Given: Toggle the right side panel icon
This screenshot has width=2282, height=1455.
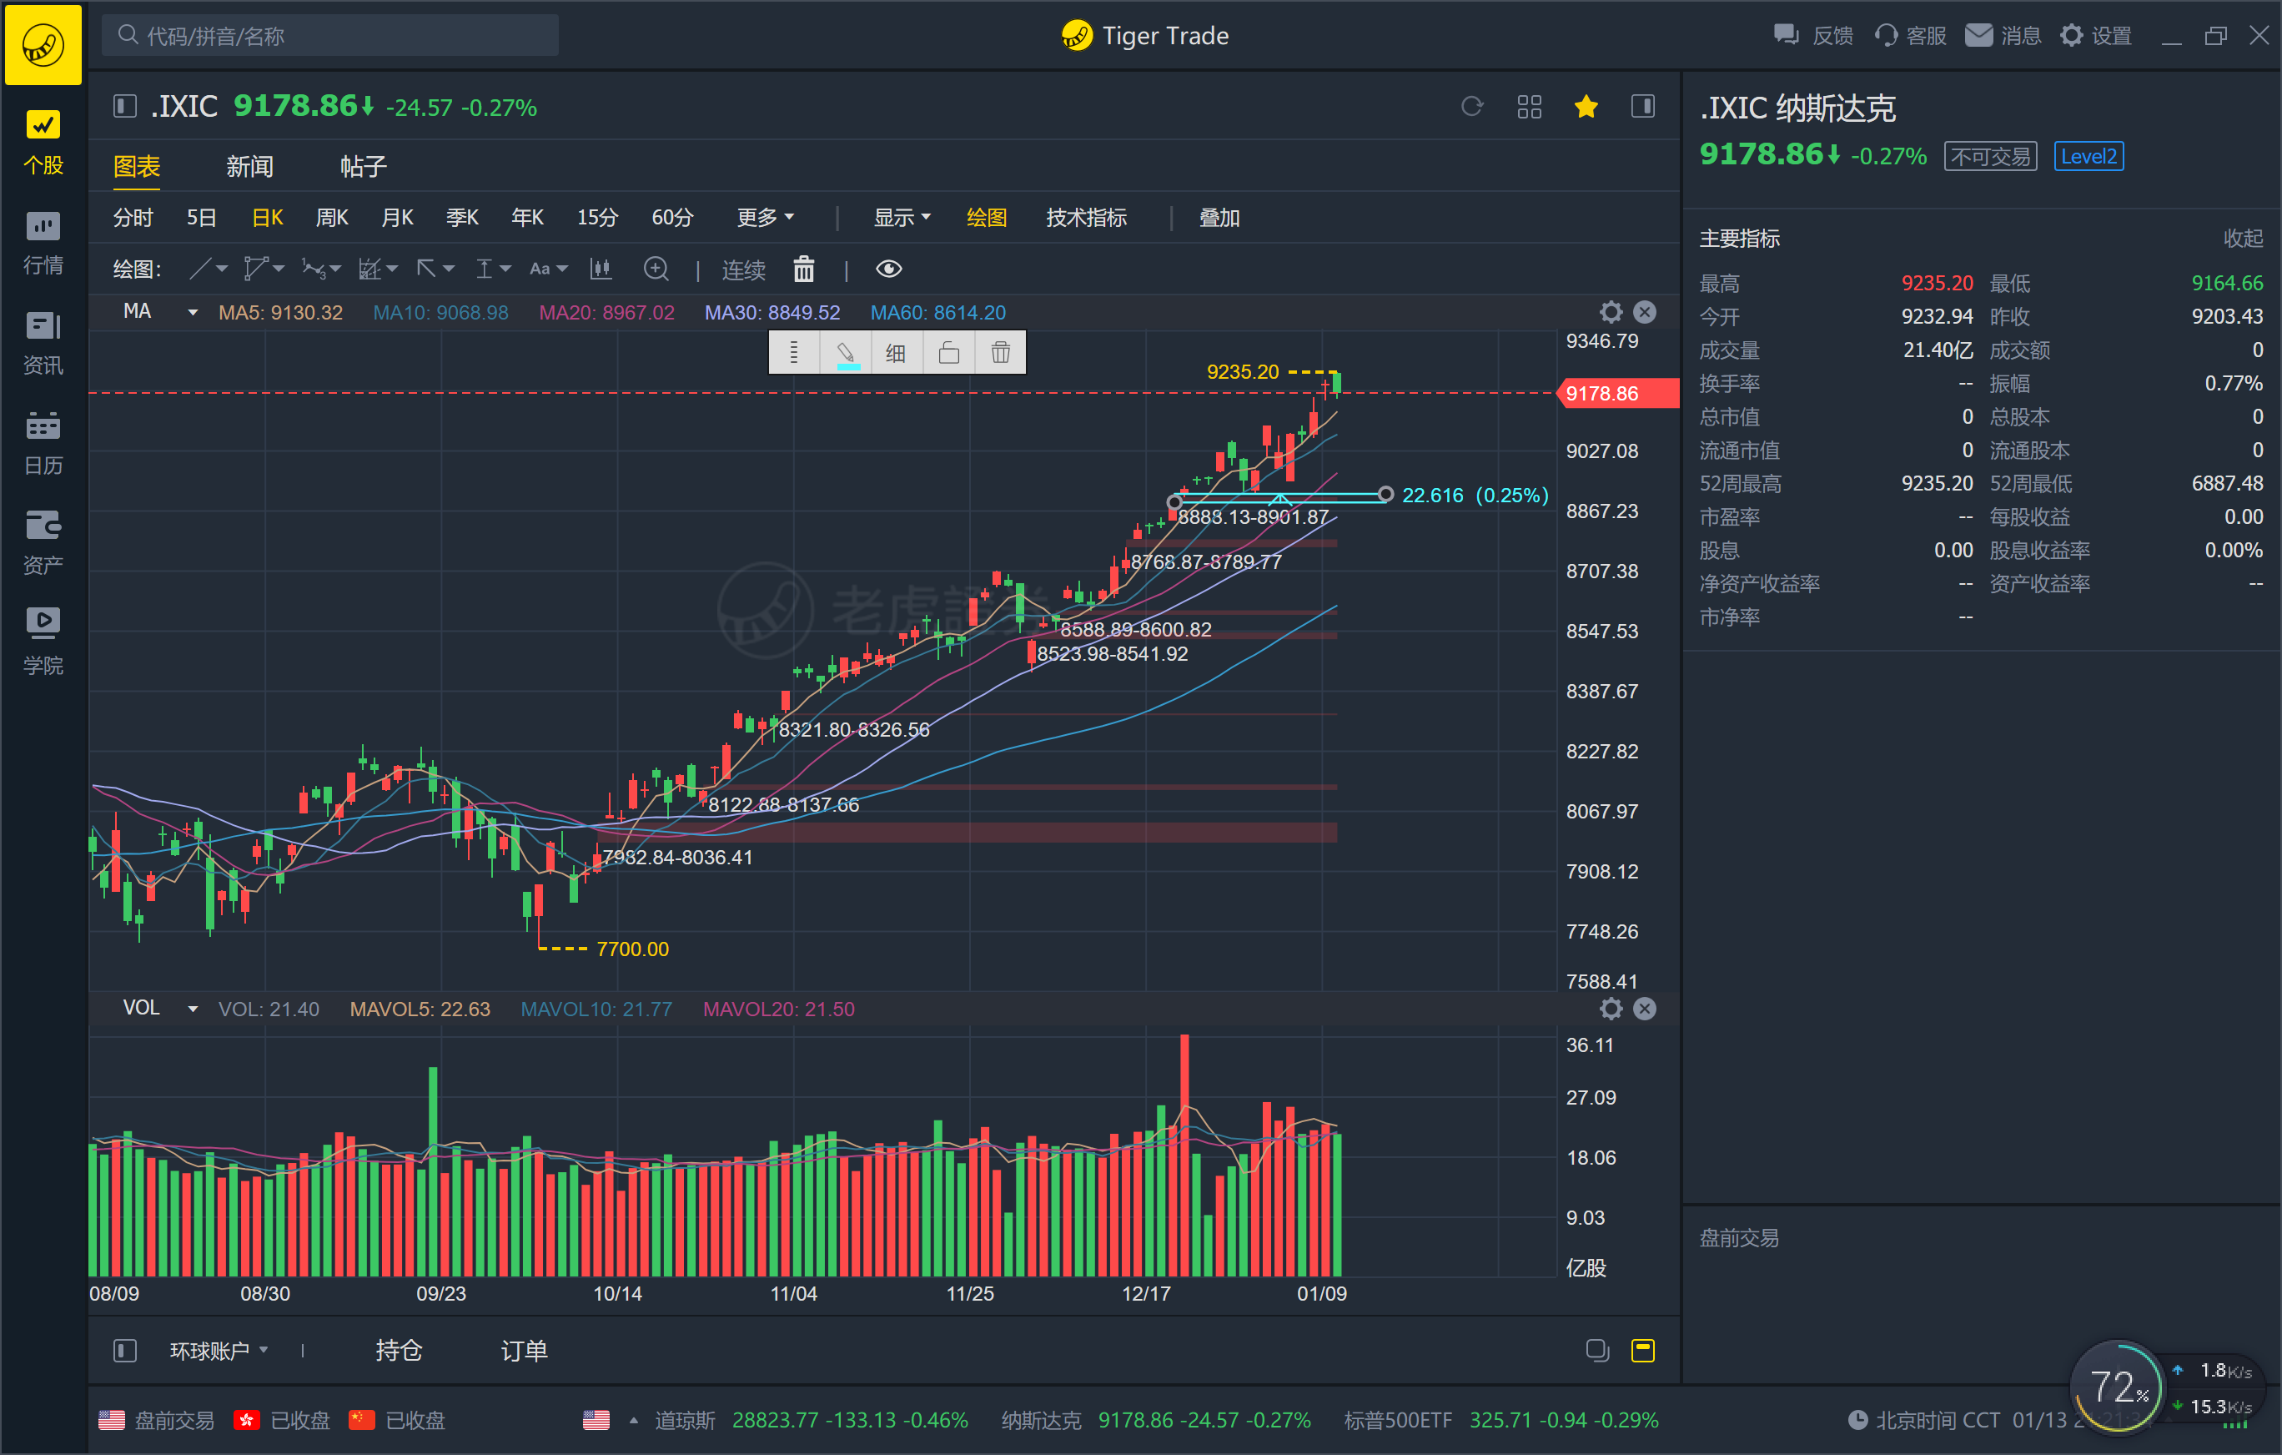Looking at the screenshot, I should (x=1642, y=107).
